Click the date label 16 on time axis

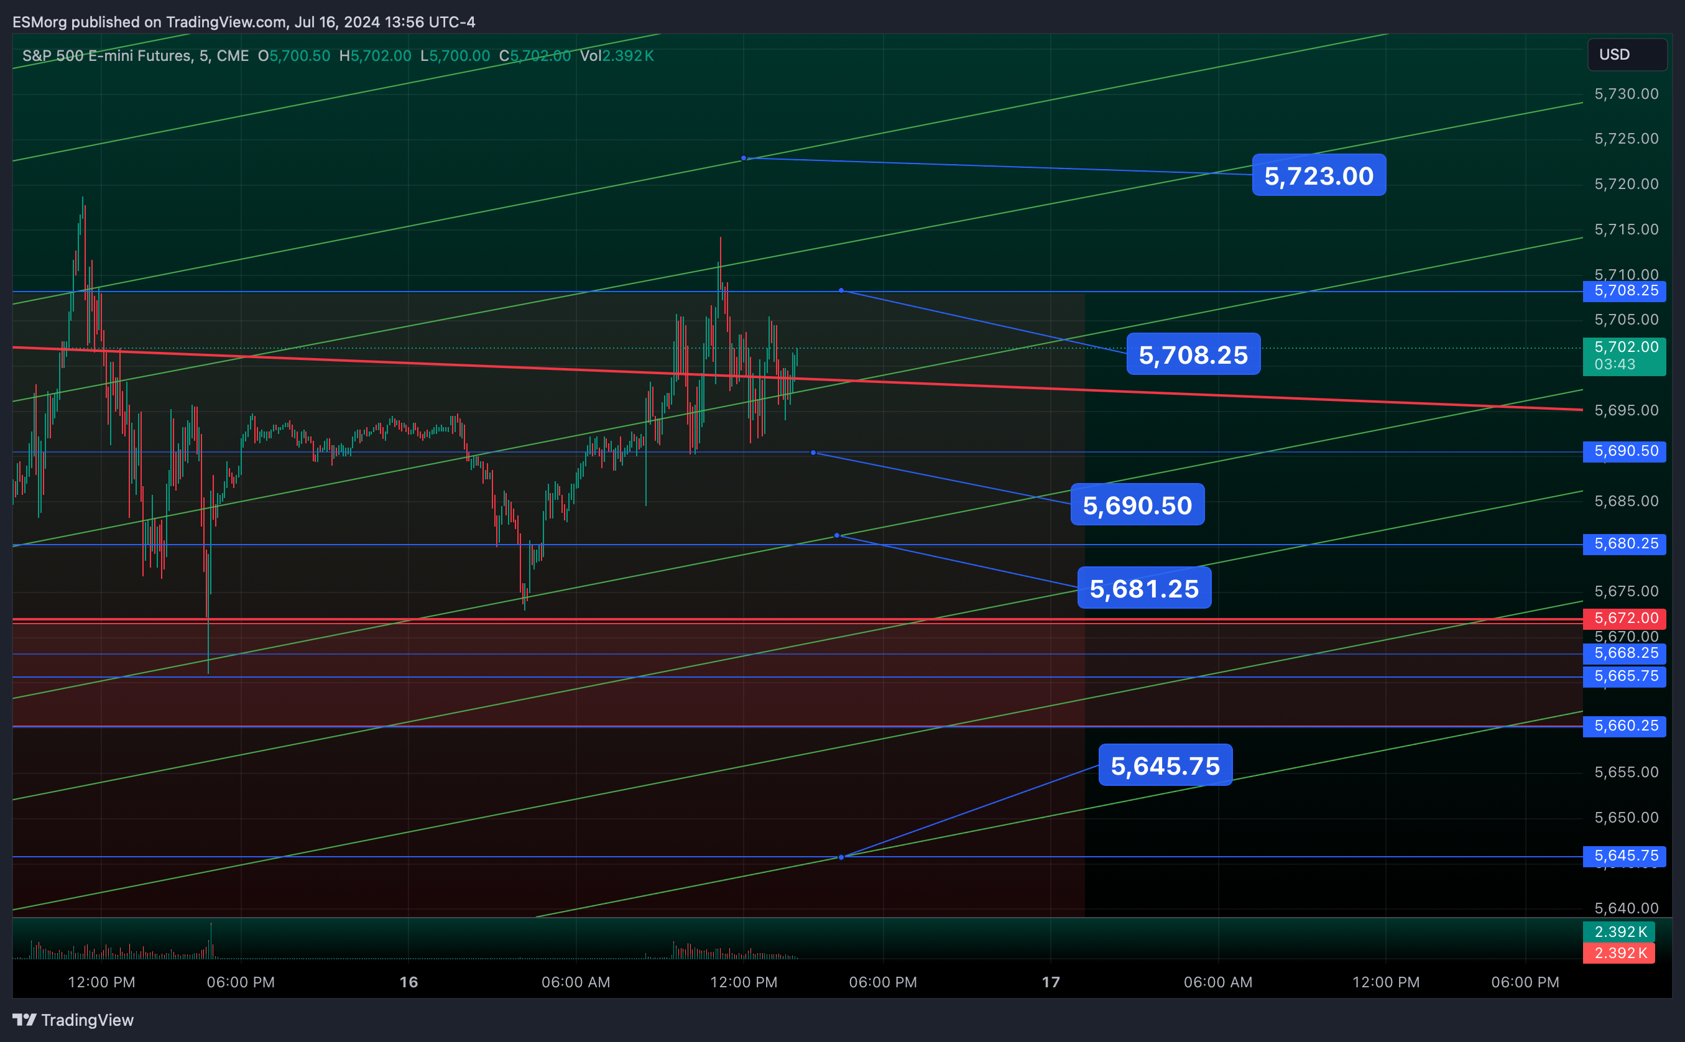click(409, 982)
